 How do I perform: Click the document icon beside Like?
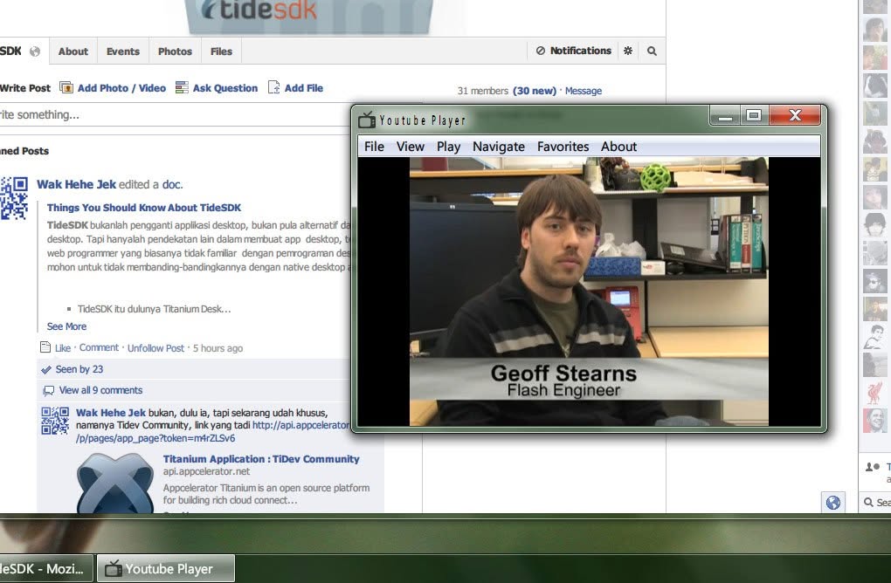45,347
